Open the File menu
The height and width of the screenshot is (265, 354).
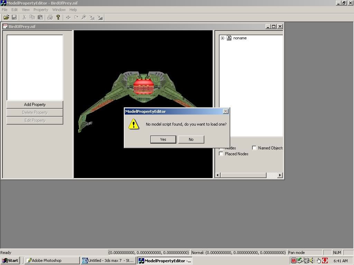pyautogui.click(x=4, y=10)
